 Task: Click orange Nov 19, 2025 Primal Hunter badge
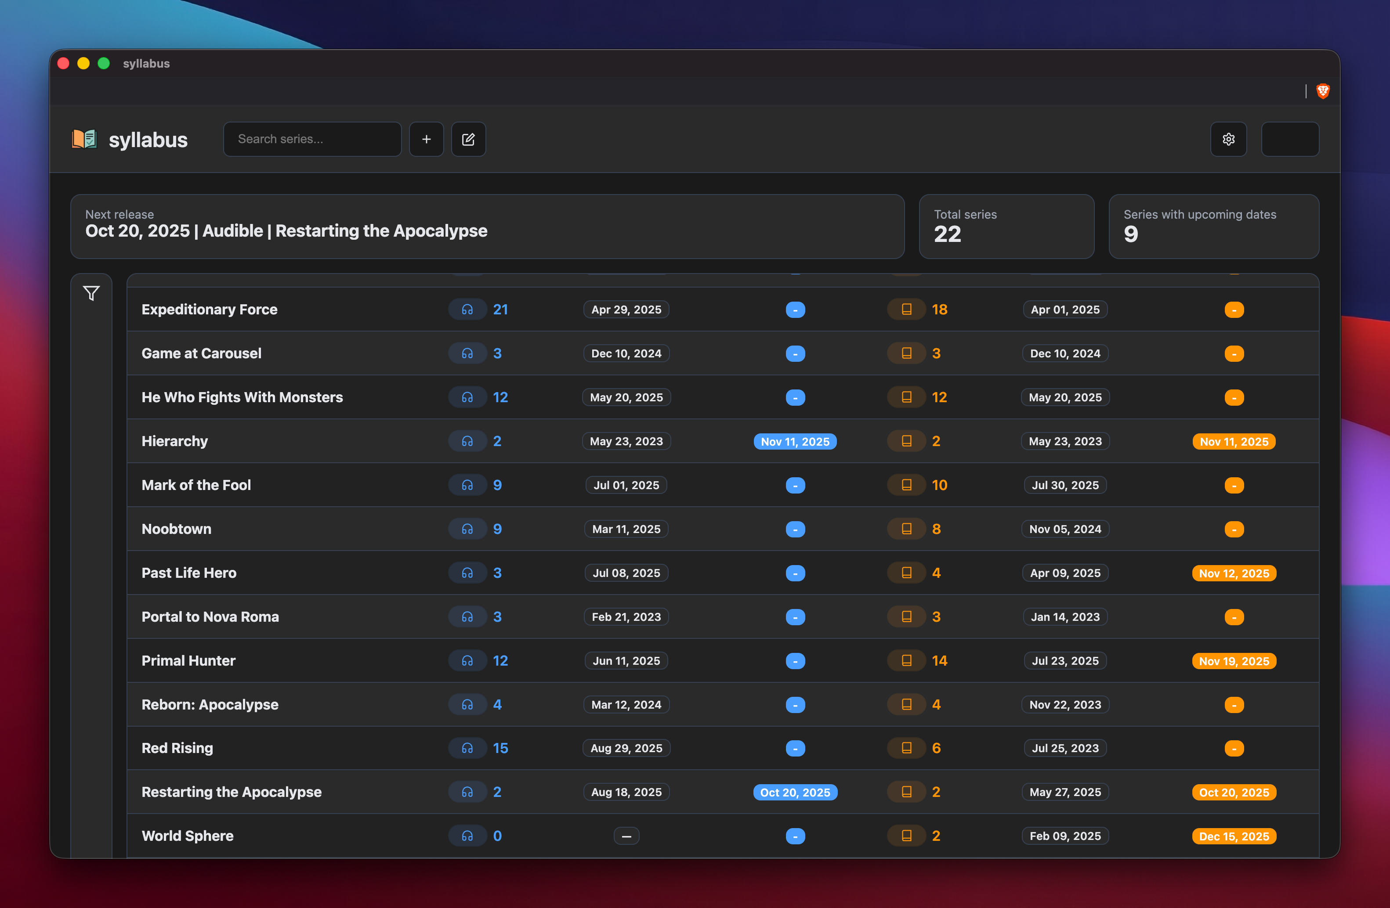(x=1234, y=661)
